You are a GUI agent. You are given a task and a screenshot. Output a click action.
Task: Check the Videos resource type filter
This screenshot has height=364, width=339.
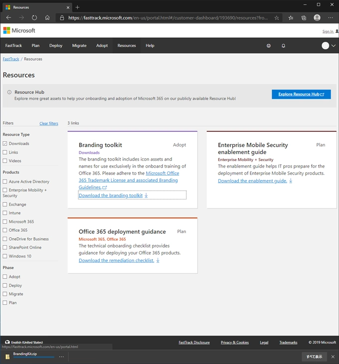pyautogui.click(x=5, y=161)
